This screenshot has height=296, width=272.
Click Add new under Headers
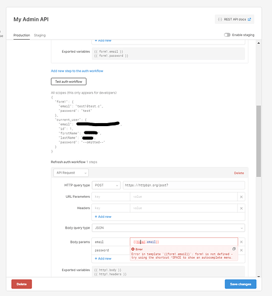click(x=103, y=217)
